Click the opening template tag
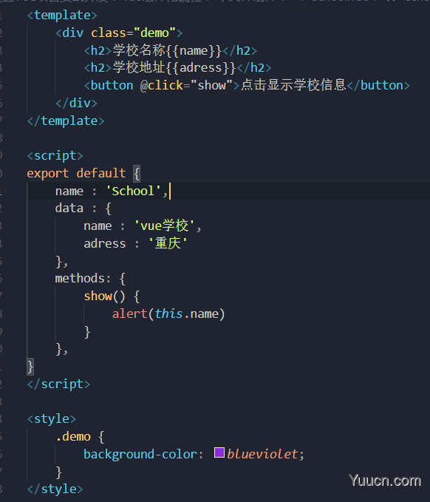The width and height of the screenshot is (430, 502). point(62,16)
